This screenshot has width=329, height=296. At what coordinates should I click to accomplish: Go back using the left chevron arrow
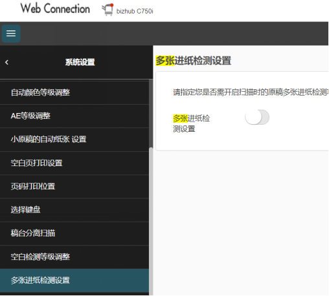point(6,62)
